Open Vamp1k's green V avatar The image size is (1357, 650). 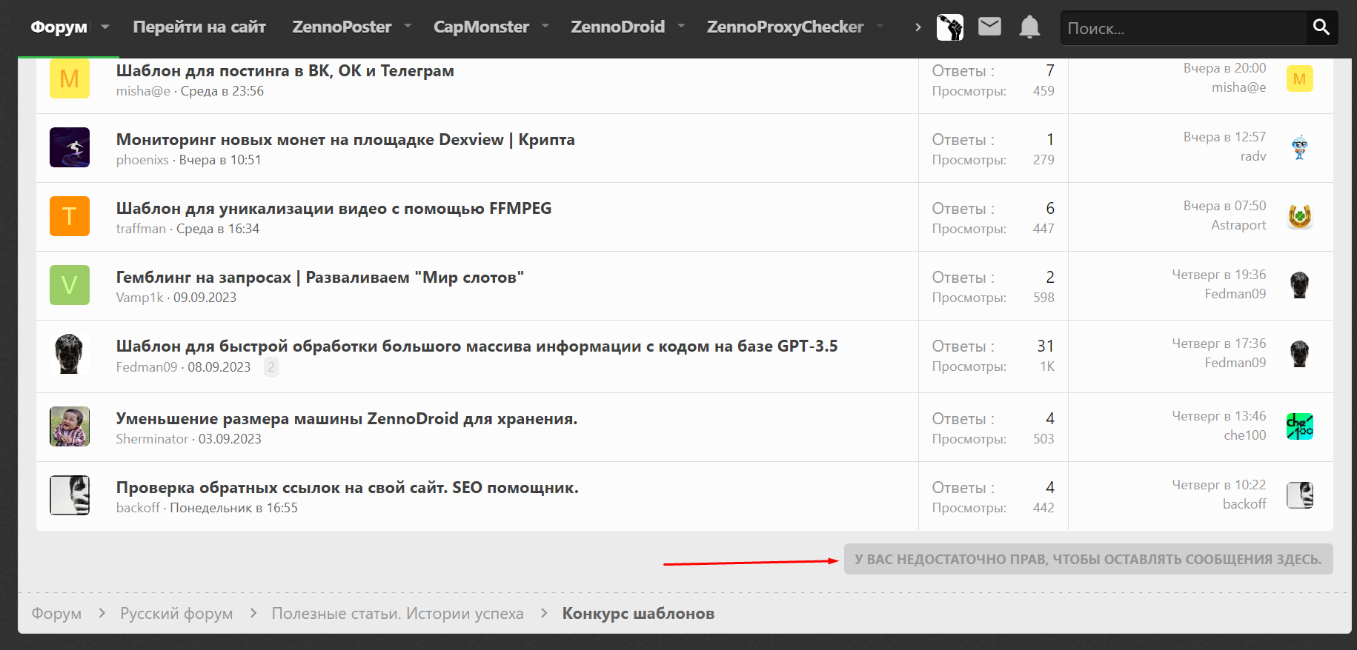70,285
